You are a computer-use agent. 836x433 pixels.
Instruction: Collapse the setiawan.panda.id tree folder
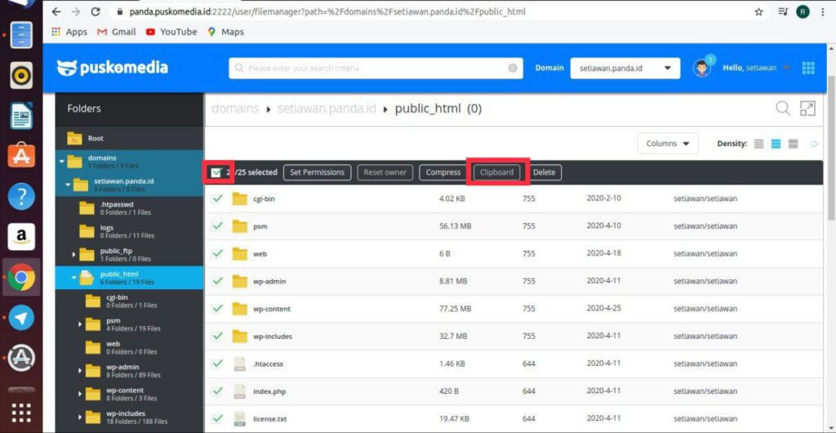coord(68,185)
